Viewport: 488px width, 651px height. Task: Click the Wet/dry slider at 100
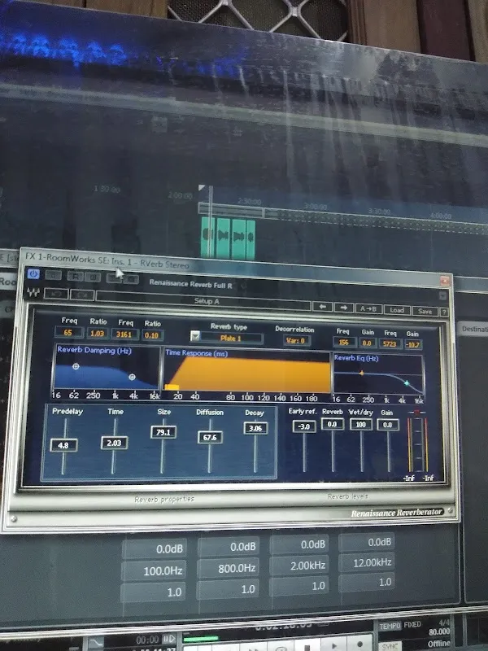[x=361, y=424]
